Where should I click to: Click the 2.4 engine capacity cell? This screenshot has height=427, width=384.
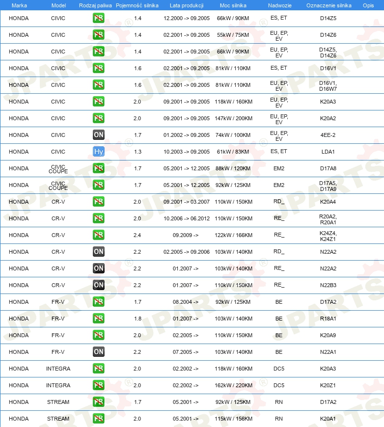pos(137,235)
